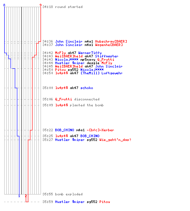Click red team score 9 at graph top
Screen dimensions: 190x211
pos(41,5)
